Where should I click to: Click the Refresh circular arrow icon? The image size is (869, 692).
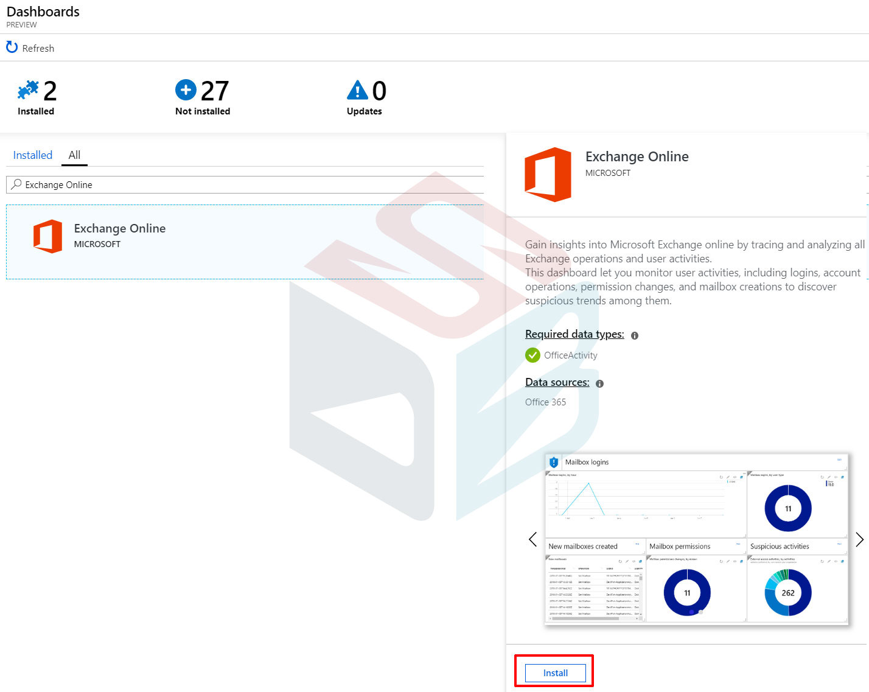pyautogui.click(x=12, y=47)
